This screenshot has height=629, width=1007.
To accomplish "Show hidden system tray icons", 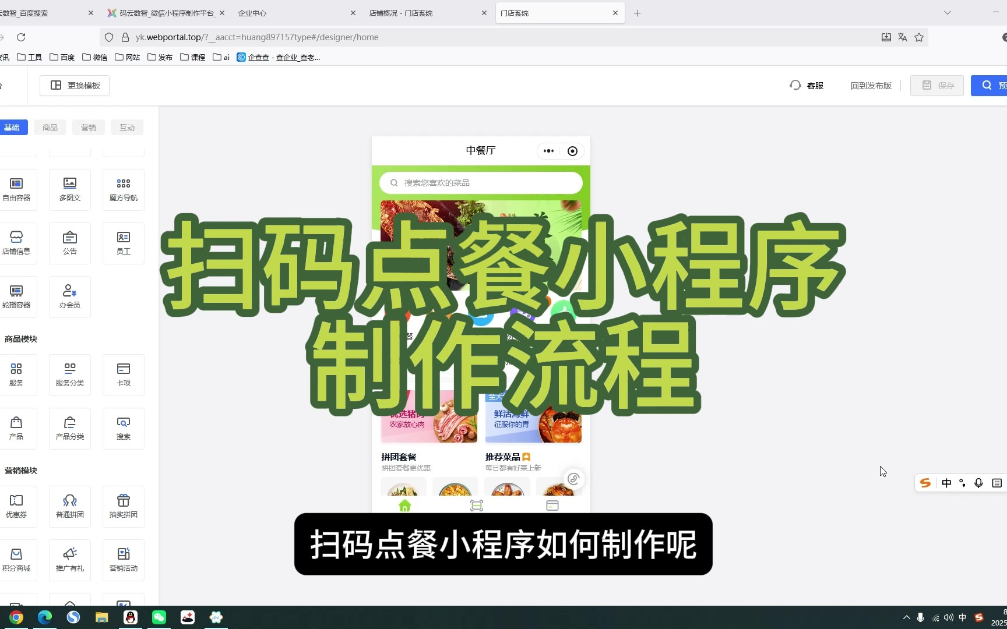I will 906,617.
